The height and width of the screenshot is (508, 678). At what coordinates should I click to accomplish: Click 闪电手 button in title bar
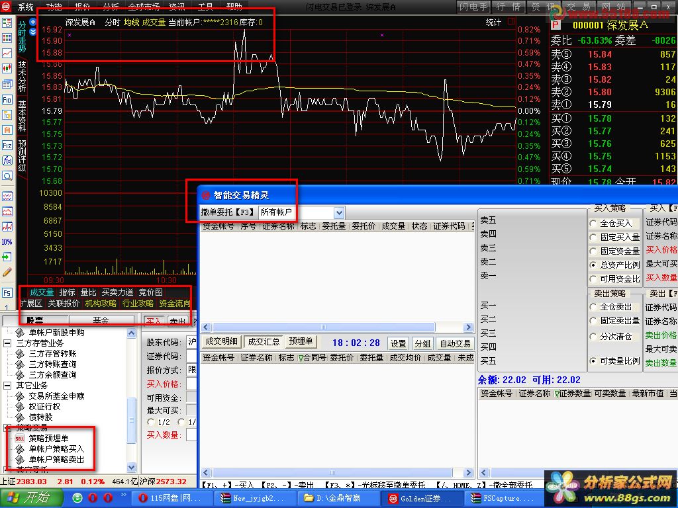[x=474, y=7]
